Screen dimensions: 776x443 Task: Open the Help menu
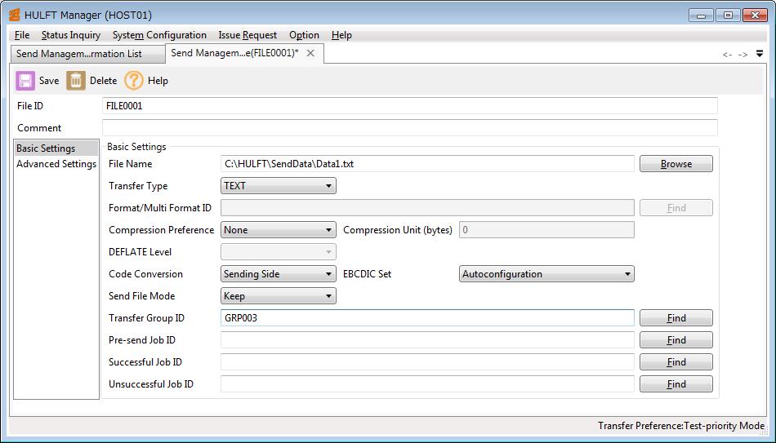point(341,35)
